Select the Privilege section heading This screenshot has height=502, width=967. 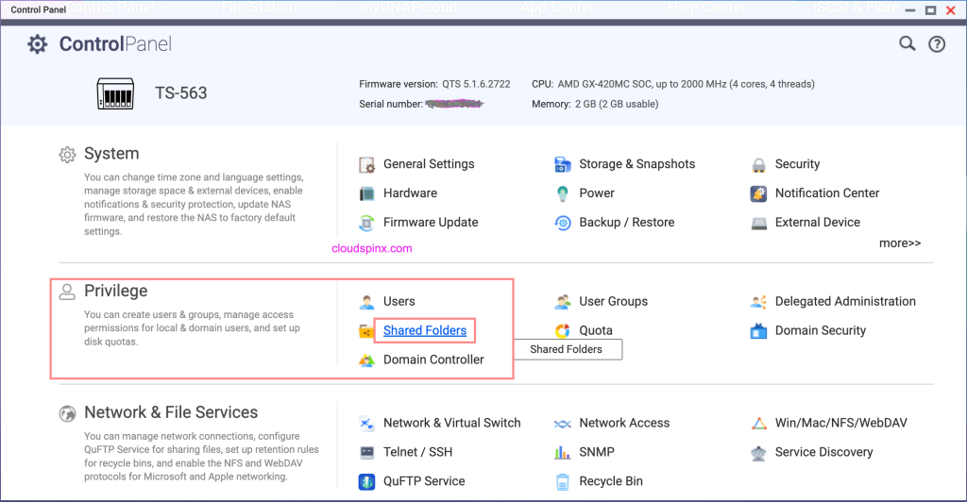tap(116, 291)
